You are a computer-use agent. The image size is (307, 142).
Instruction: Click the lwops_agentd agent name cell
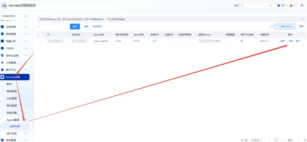[101, 41]
